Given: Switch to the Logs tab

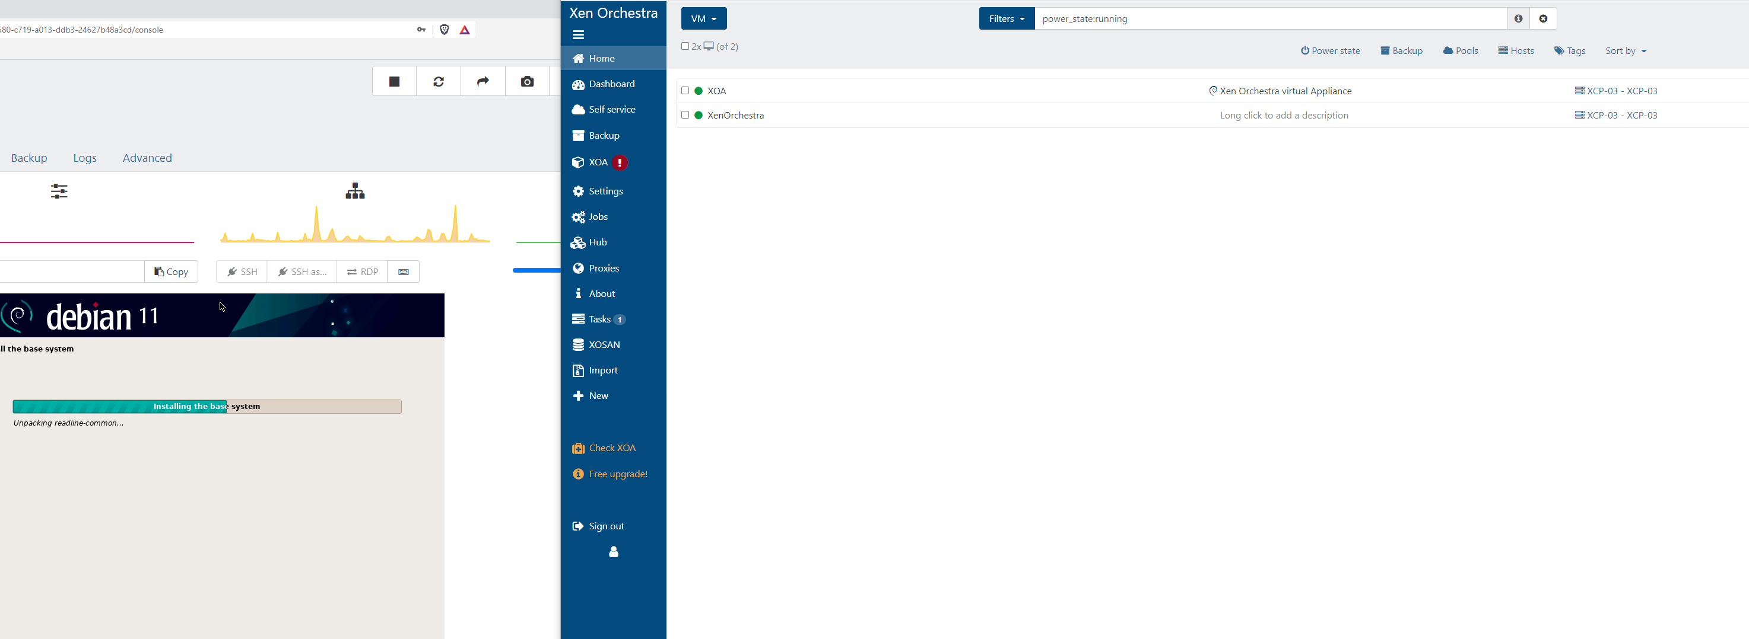Looking at the screenshot, I should (x=85, y=158).
